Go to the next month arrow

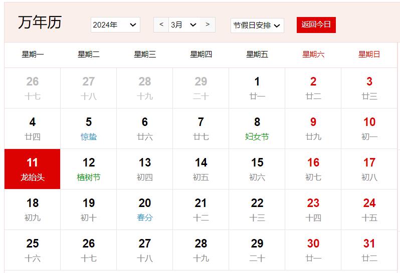click(208, 24)
